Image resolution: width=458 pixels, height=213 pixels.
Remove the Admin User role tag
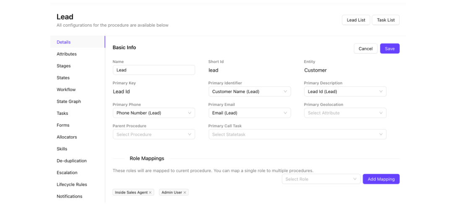tap(185, 193)
